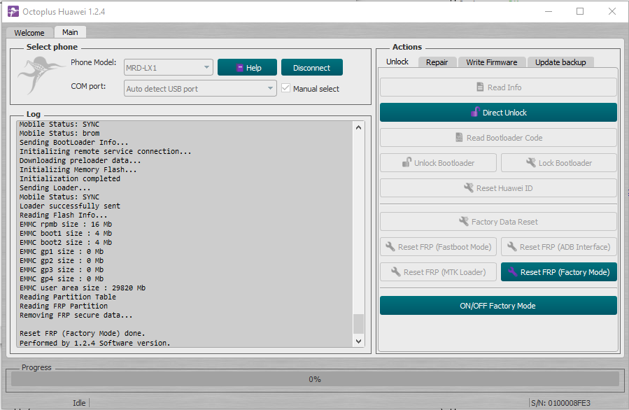Click the open-lock icon on Unlock Bootloader
Screen dimensions: 629x410
point(407,162)
